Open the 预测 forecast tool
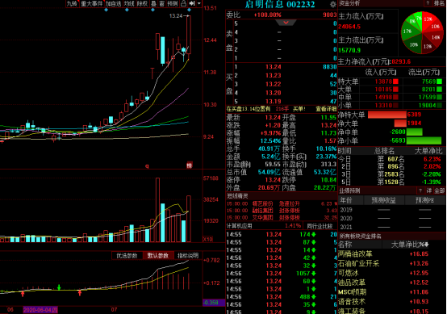The image size is (447, 314). pyautogui.click(x=172, y=3)
